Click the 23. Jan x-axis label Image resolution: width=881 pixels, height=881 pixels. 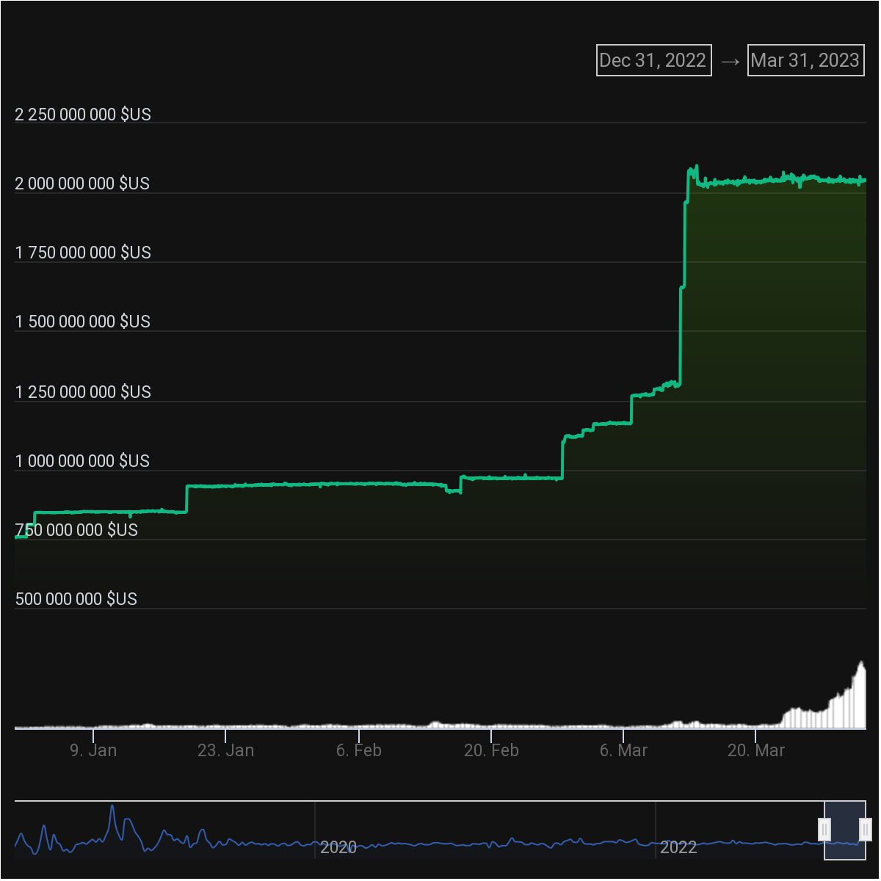[226, 750]
